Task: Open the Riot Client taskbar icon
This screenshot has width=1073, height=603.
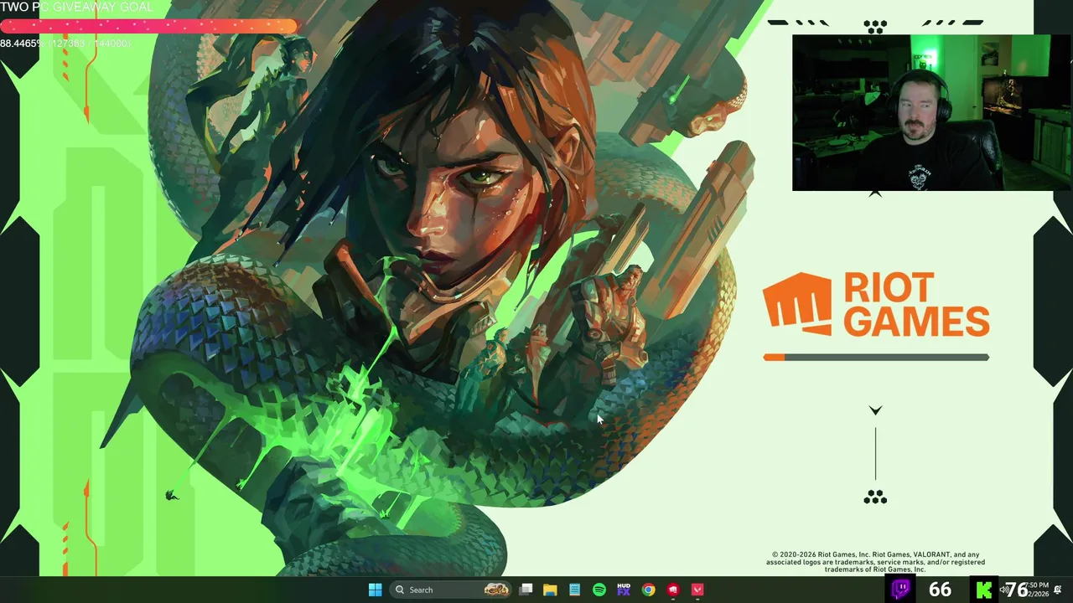Action: click(672, 590)
